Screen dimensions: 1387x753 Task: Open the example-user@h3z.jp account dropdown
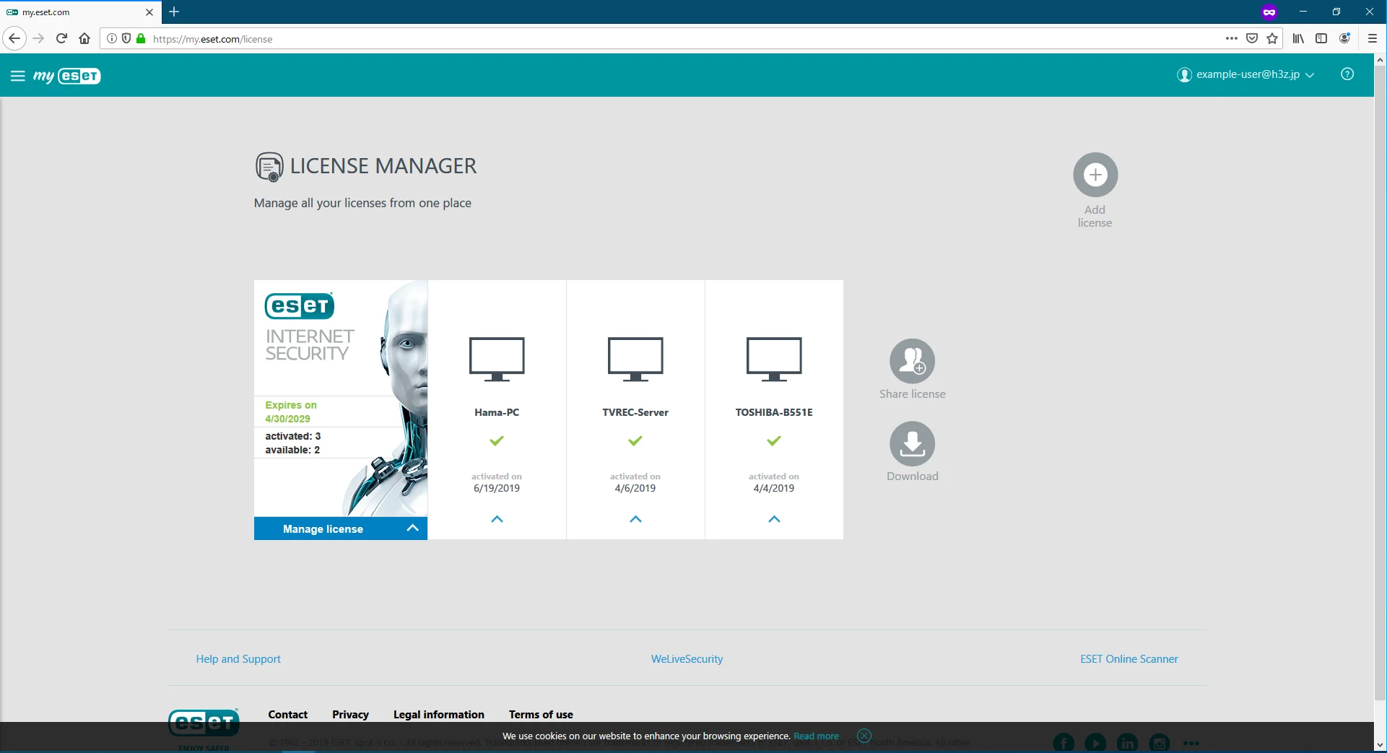click(x=1245, y=74)
